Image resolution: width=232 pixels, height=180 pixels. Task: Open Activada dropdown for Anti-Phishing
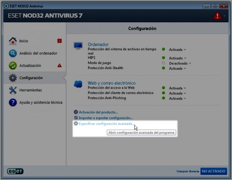point(177,98)
